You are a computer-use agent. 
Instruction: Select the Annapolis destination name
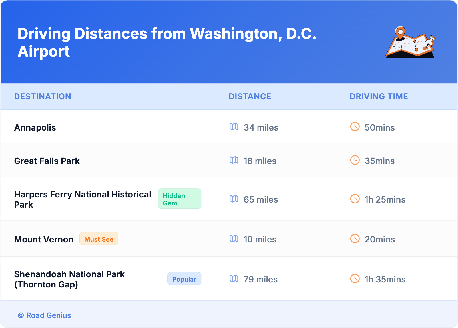point(35,127)
